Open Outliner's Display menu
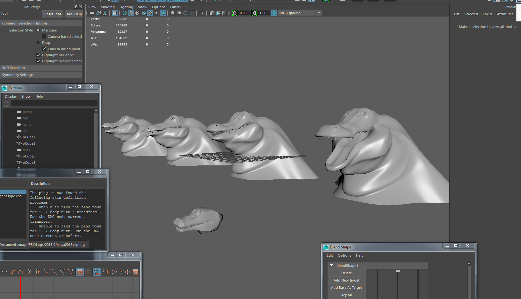521x299 pixels. click(11, 96)
